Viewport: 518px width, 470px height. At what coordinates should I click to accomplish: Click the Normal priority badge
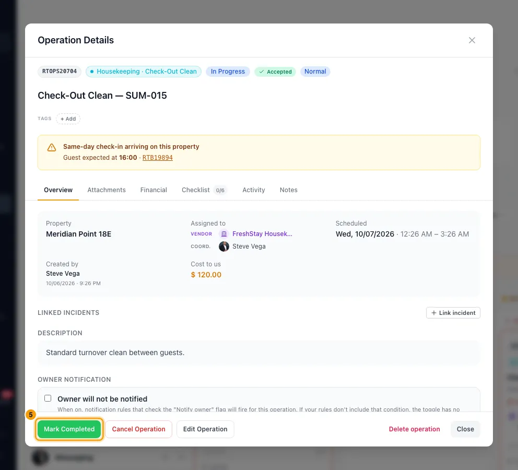315,72
